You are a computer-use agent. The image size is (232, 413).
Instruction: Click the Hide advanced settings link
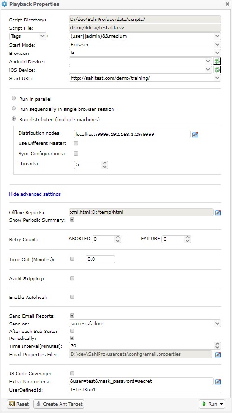35,194
